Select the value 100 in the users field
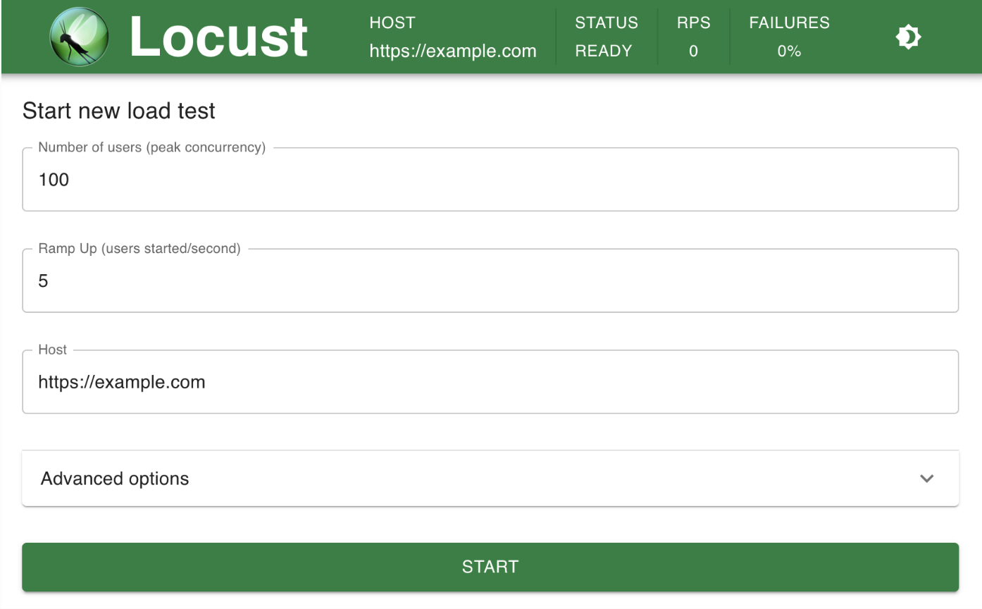Screen dimensions: 982x609 point(54,180)
